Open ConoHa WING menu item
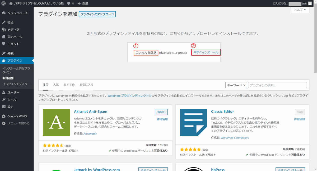The width and height of the screenshot is (317, 171). tap(17, 116)
